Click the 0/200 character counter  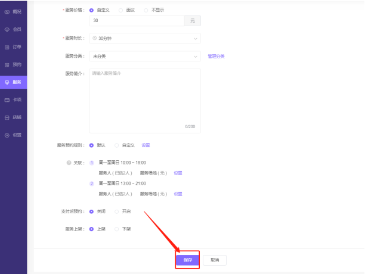point(190,127)
